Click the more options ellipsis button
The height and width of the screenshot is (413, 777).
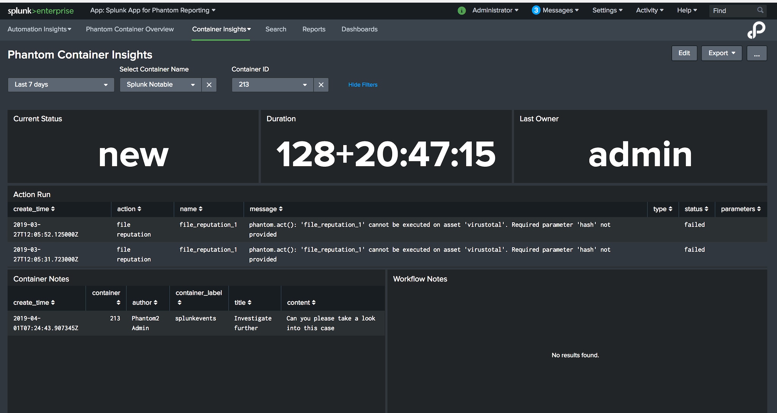(757, 53)
